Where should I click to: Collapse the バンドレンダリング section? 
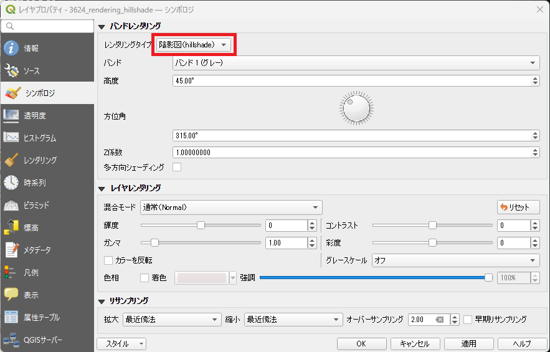point(102,26)
